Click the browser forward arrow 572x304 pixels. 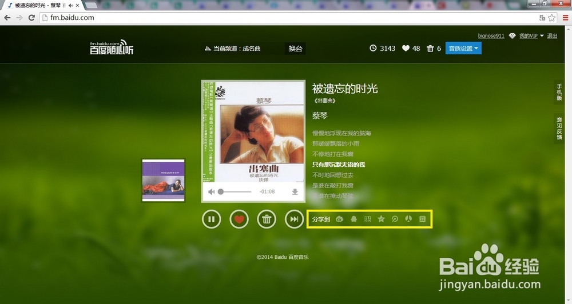pos(19,18)
